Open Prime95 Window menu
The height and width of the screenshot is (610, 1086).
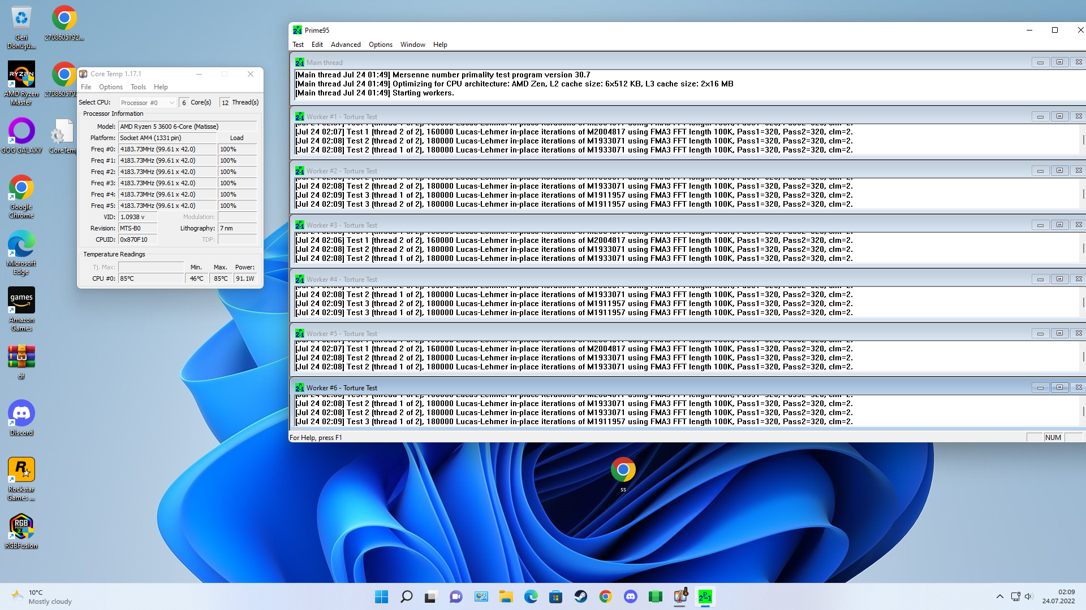(x=413, y=45)
